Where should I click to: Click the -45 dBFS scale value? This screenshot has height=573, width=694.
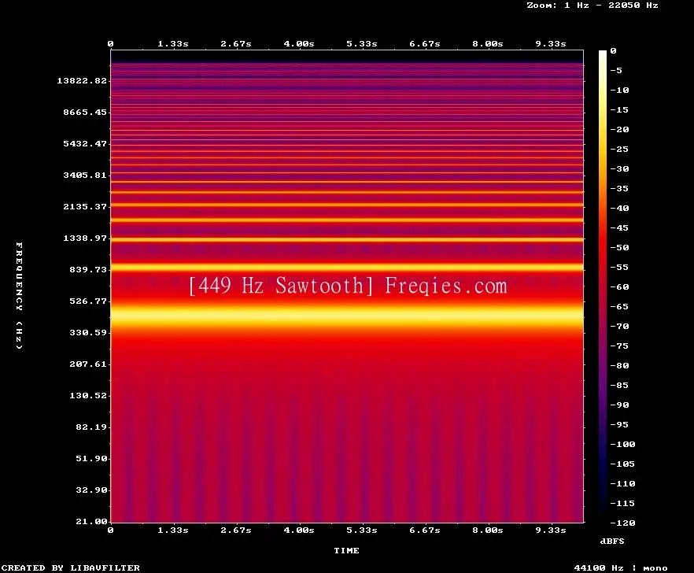point(619,227)
